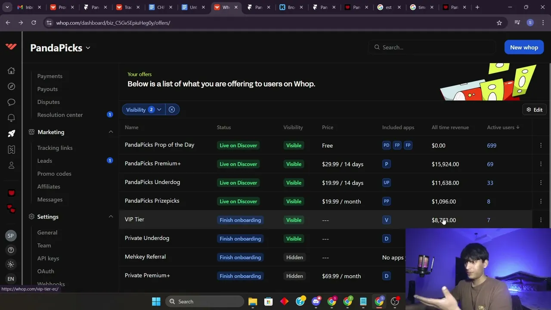Open Discord from the taskbar

[x=316, y=301]
